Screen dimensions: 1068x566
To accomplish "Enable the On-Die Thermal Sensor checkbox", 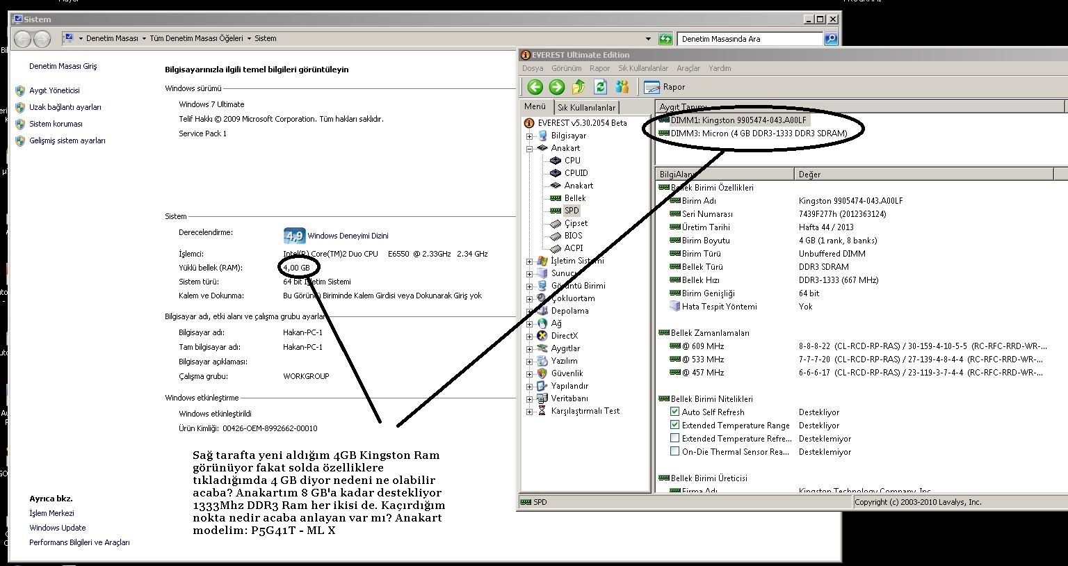I will point(674,451).
